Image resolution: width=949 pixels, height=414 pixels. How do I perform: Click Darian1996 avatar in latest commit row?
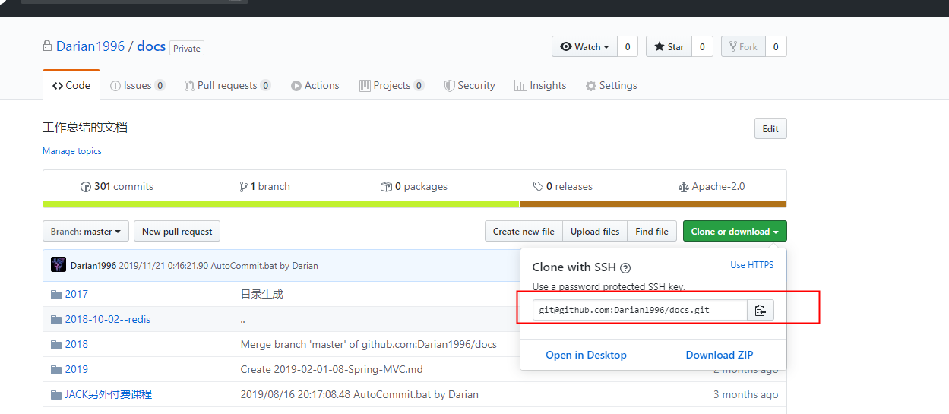(x=59, y=265)
